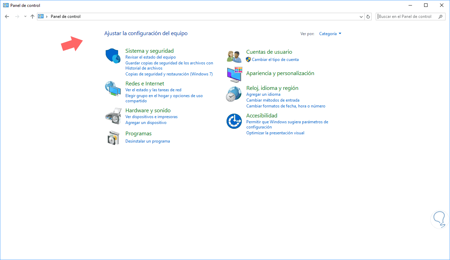Expand the address bar history dropdown

pos(361,17)
